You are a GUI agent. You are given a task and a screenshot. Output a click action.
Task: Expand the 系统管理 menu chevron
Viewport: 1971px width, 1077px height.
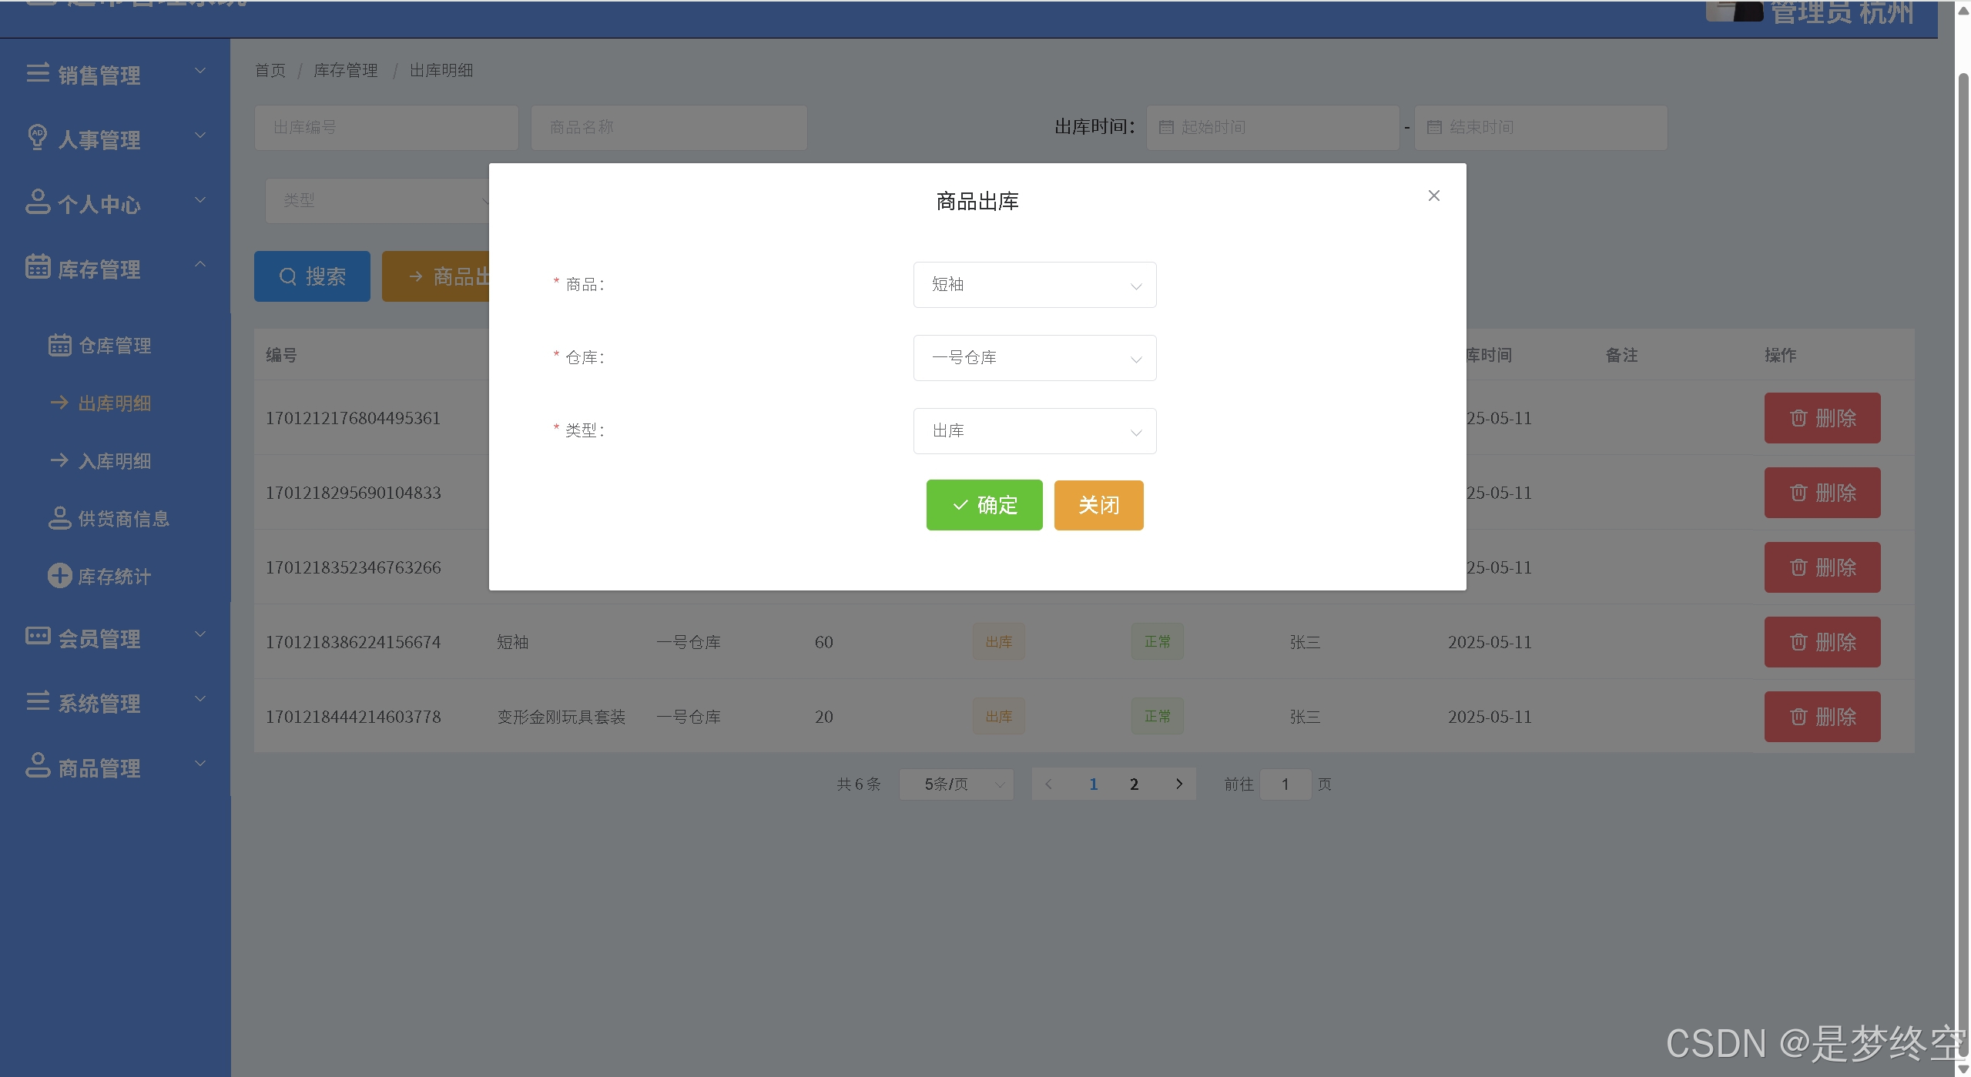pos(200,699)
